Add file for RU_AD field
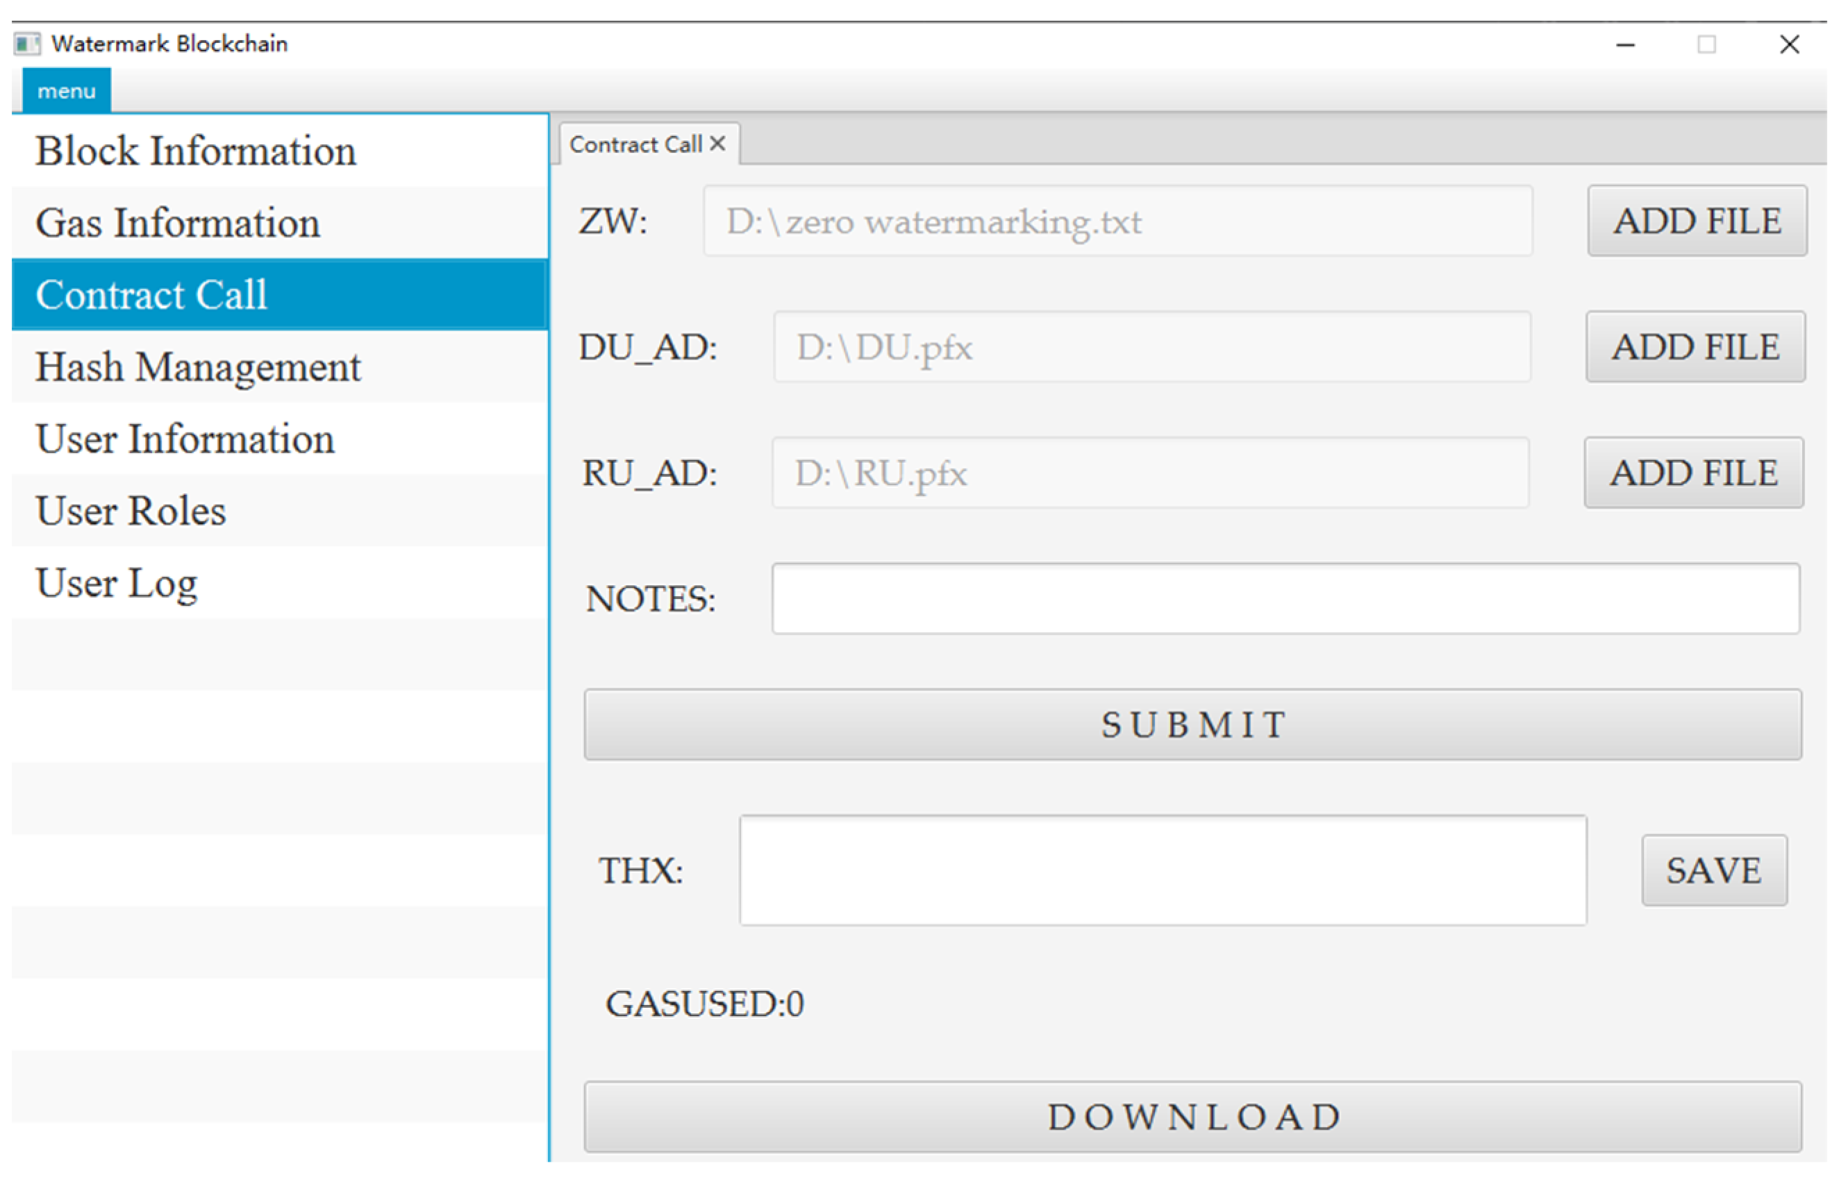1841x1184 pixels. [x=1694, y=473]
